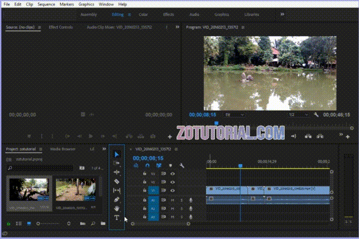Toggle lock on track V2
Screen dimensions: 359x239
pos(145,182)
